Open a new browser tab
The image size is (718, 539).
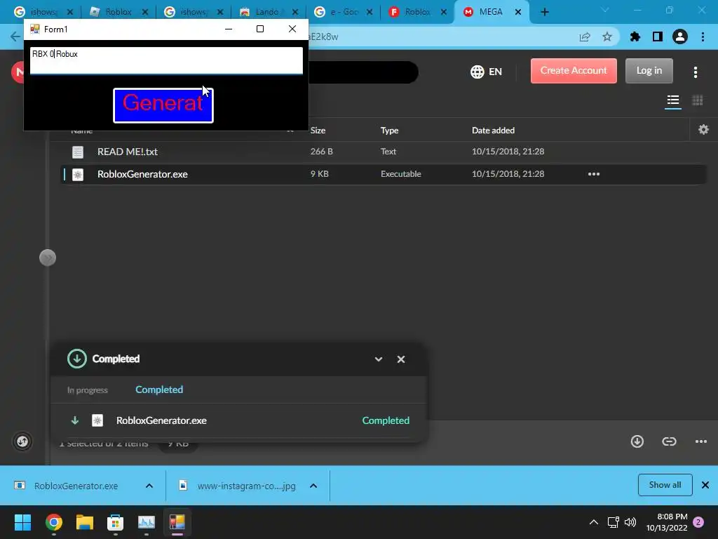544,12
